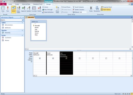Click the Data Definition button
Image resolution: width=133 pixels, height=95 pixels.
(48, 12)
